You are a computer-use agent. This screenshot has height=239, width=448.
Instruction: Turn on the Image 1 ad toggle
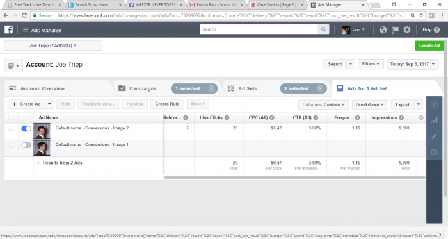click(26, 145)
